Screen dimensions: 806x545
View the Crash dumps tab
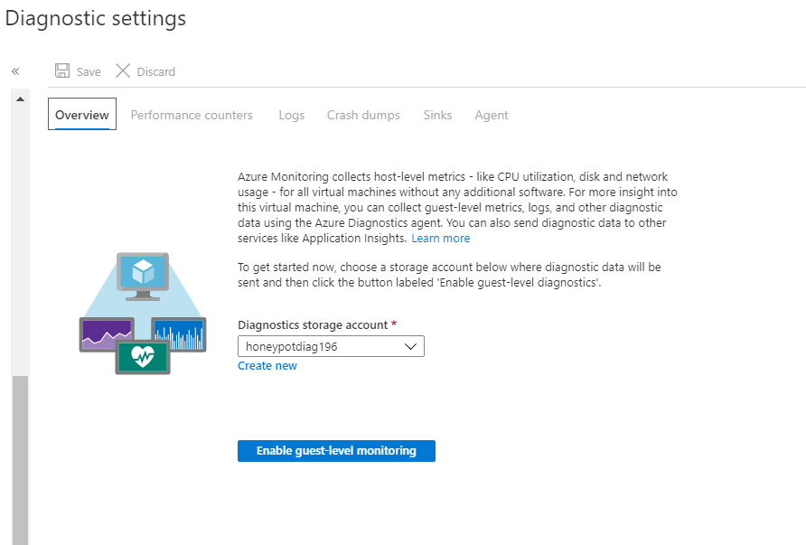pos(363,114)
